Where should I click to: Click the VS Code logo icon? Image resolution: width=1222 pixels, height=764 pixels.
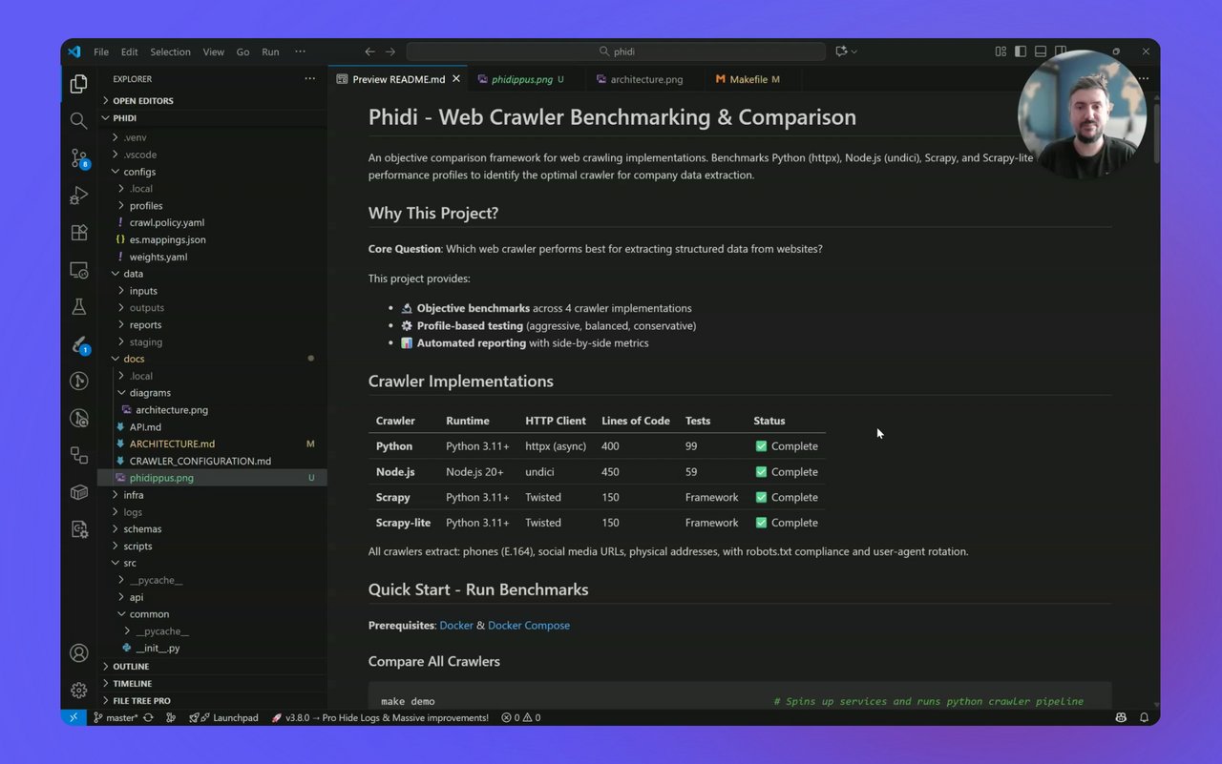point(74,52)
